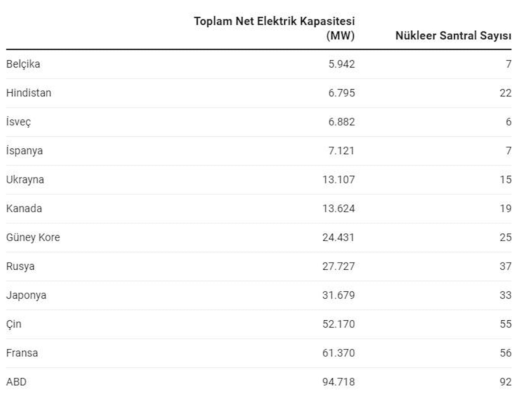Click the Çin country name
The image size is (520, 403).
[13, 324]
